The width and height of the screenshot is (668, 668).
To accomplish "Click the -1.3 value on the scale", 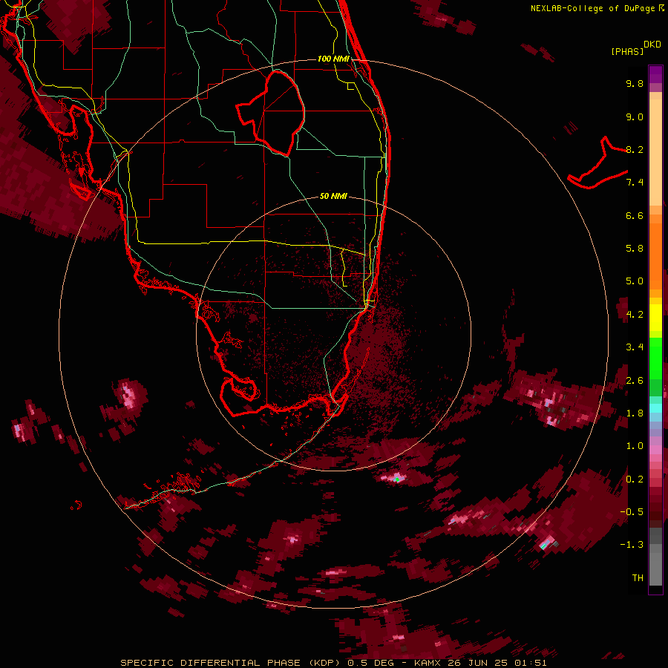I will 632,545.
